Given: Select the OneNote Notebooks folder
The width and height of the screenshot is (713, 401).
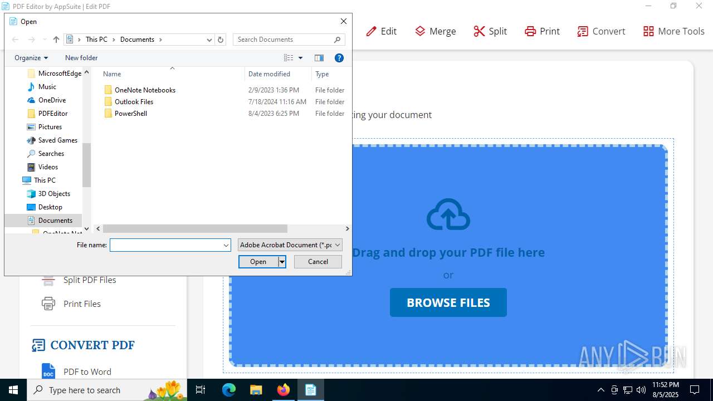Looking at the screenshot, I should [145, 90].
